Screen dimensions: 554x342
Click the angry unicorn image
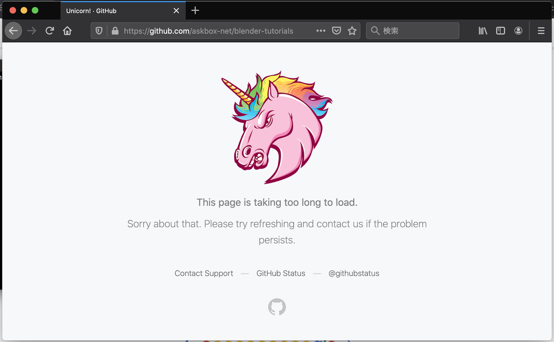click(277, 128)
